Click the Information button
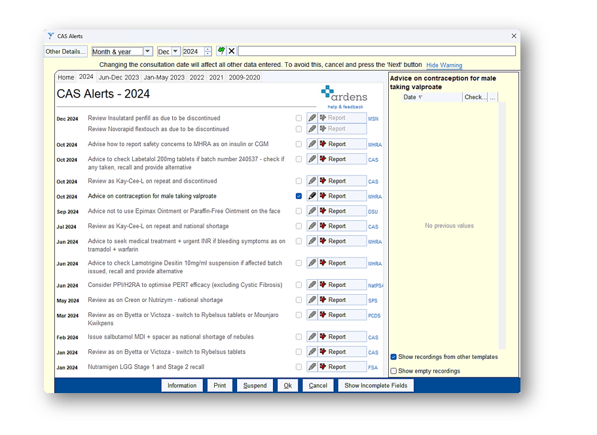597x435 pixels. click(x=182, y=385)
